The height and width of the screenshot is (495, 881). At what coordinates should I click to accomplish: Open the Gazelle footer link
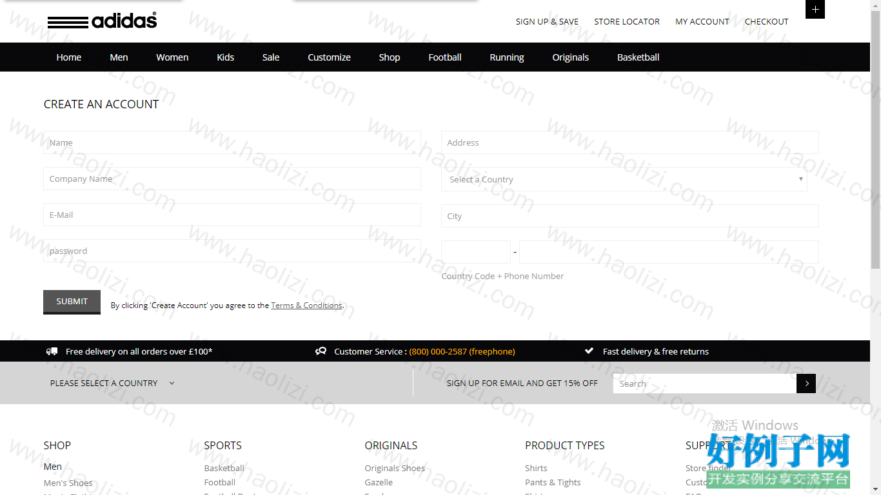click(x=379, y=482)
